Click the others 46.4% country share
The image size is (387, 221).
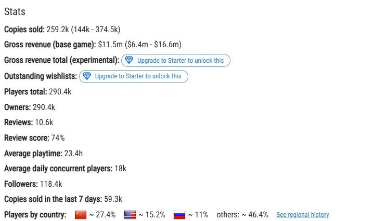point(242,215)
